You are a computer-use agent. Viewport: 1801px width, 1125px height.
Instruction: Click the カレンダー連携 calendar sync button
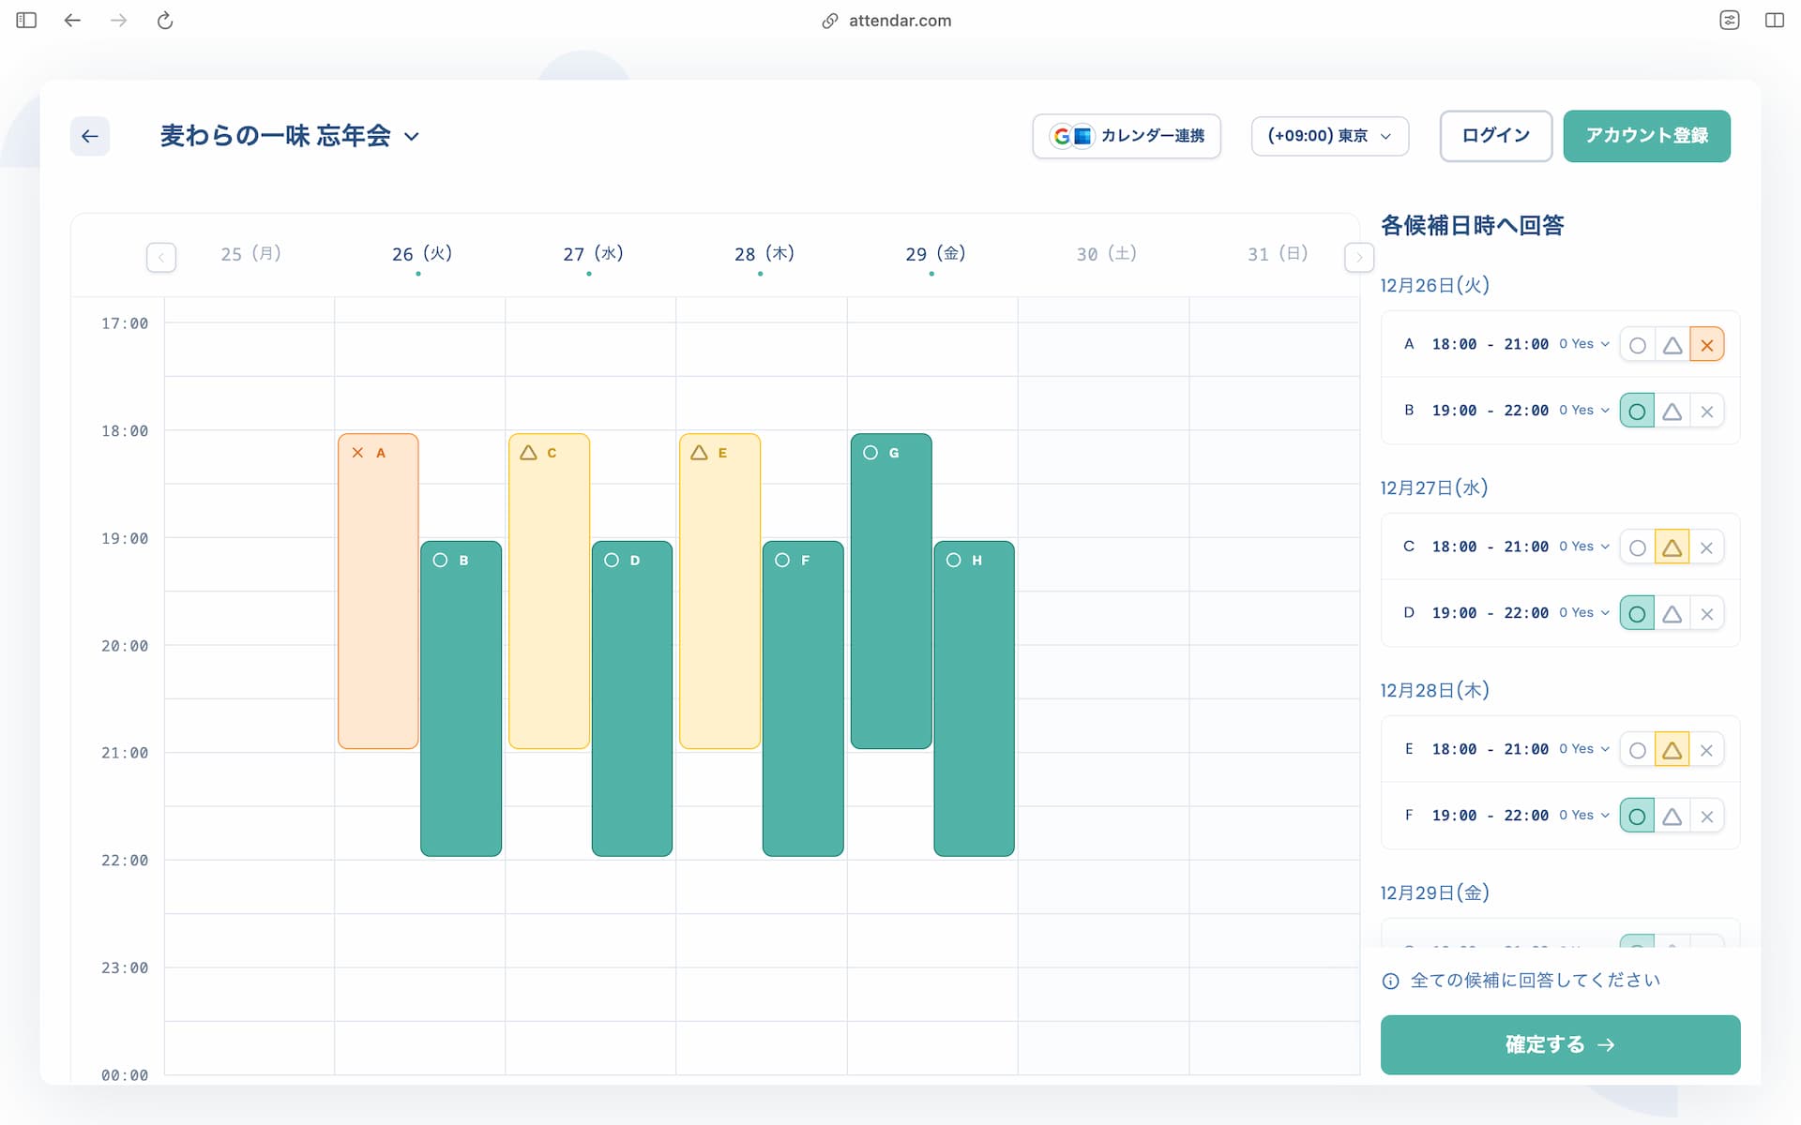(x=1127, y=136)
